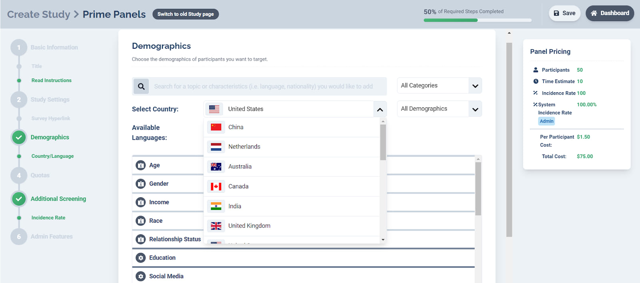Image resolution: width=640 pixels, height=283 pixels.
Task: Click the Social Media gear icon
Action: point(140,276)
